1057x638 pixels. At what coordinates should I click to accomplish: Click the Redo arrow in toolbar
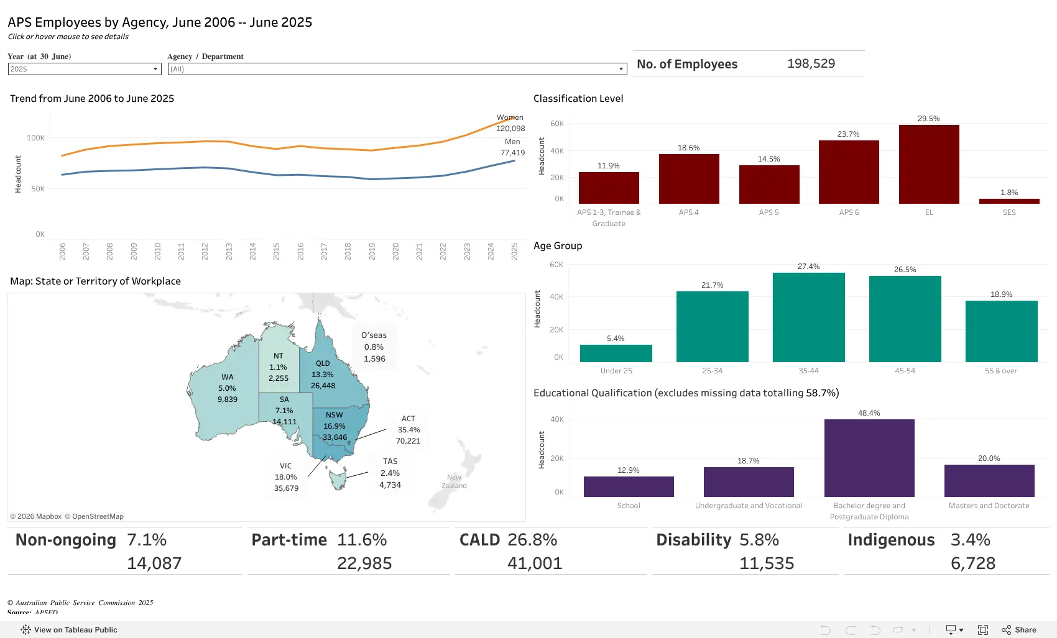851,630
